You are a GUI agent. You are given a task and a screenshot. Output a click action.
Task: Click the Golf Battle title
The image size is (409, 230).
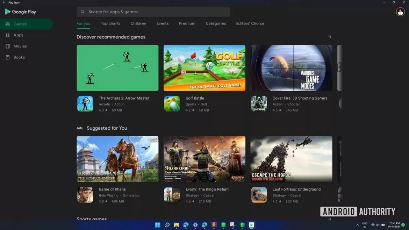[195, 98]
